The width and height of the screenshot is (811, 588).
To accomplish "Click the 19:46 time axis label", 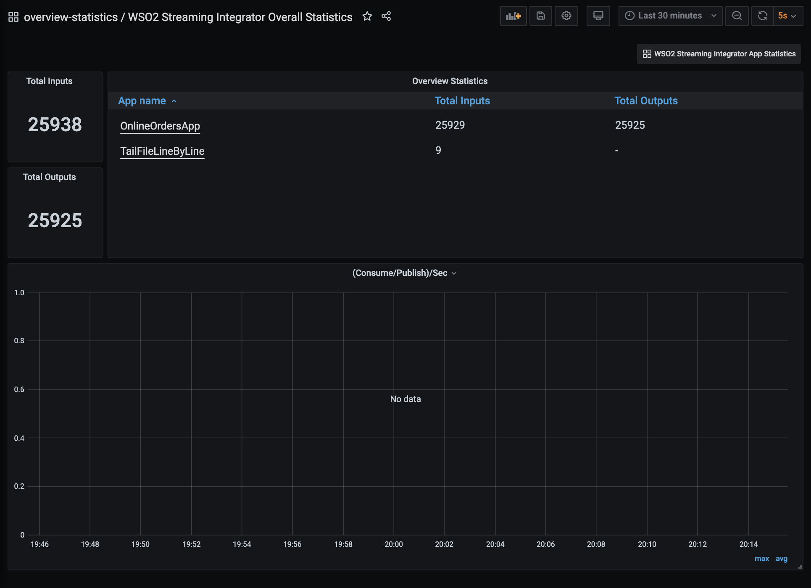I will click(39, 544).
